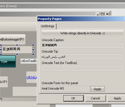Select the kXP1 control on the form
125x107 pixels.
(4, 82)
